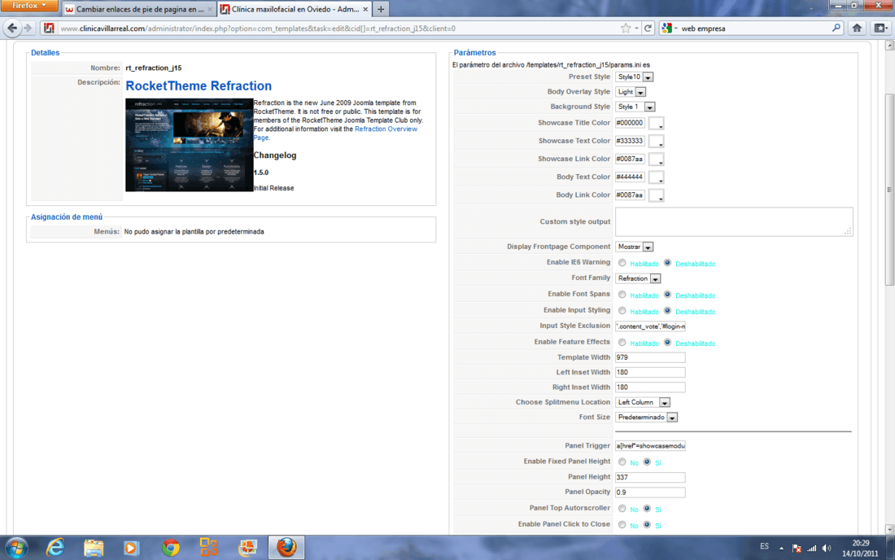
Task: Open Choose Splitmenu Location dropdown
Action: tap(643, 402)
